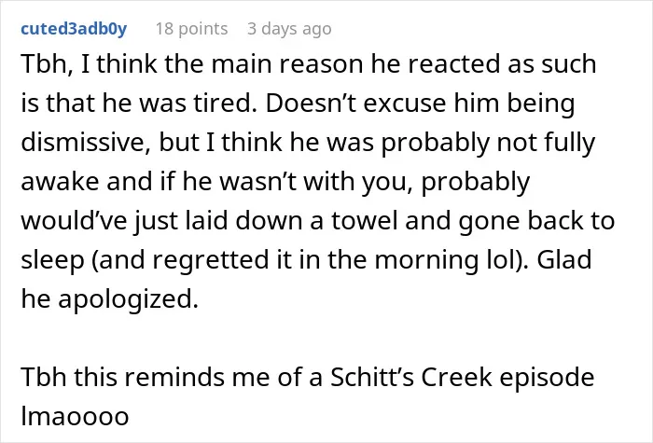Click the text "Doesn't excuse"
Image resolution: width=653 pixels, height=443 pixels.
(x=355, y=104)
